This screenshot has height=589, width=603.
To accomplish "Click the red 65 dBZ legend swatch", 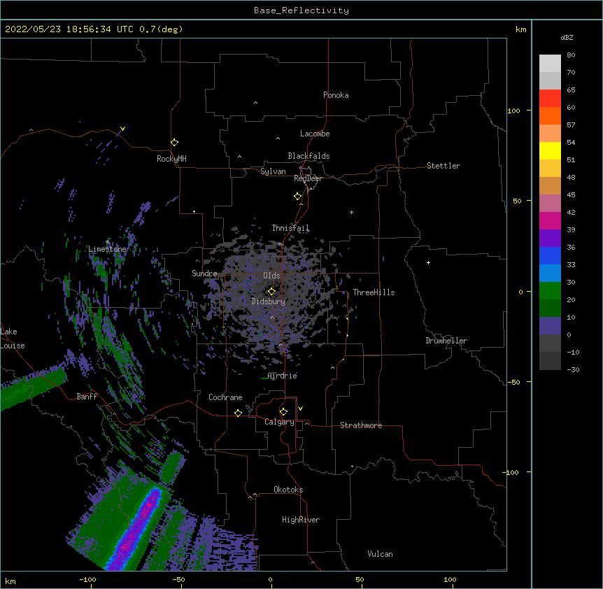I will 550,99.
